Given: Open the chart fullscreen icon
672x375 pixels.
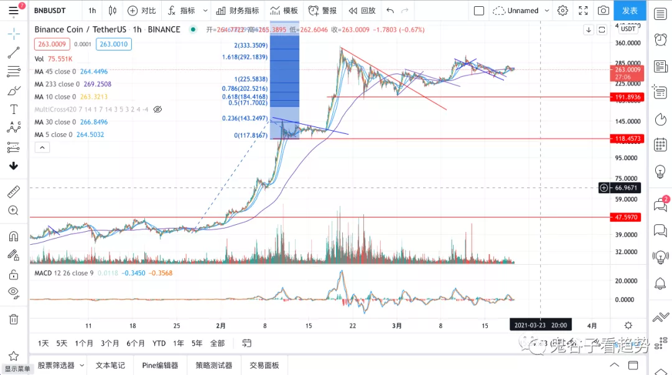Looking at the screenshot, I should (x=582, y=11).
